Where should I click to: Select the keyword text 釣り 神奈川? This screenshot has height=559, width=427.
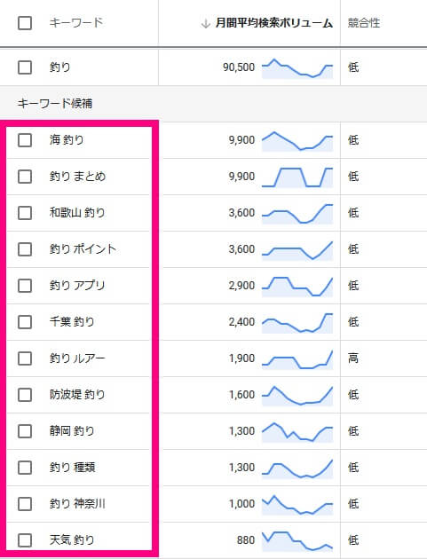[77, 504]
